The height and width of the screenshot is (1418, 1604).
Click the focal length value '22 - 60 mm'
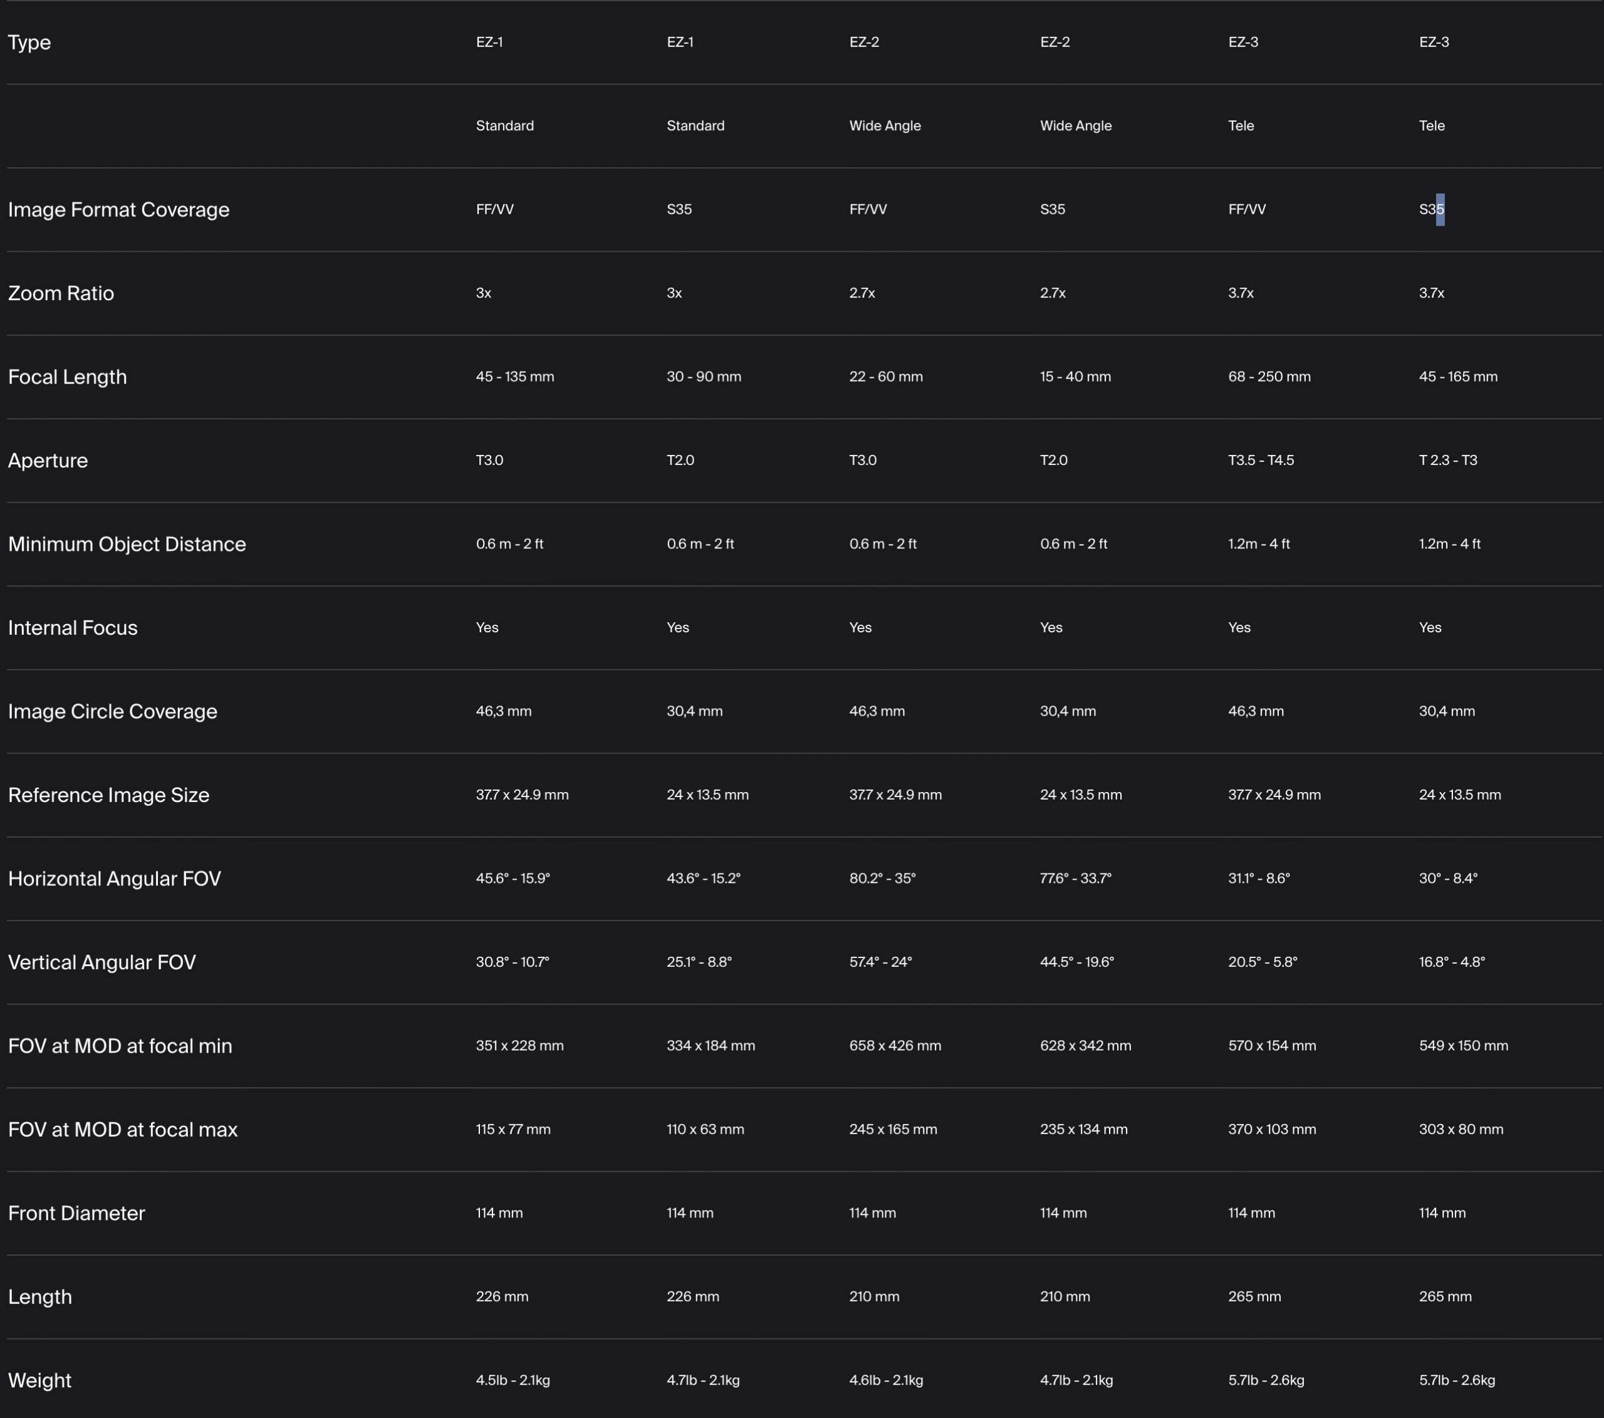coord(886,377)
